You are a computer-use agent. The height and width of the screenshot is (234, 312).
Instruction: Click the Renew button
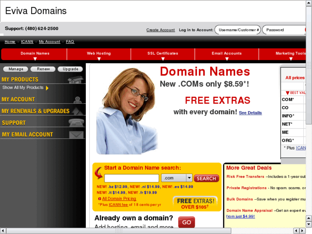tap(43, 69)
